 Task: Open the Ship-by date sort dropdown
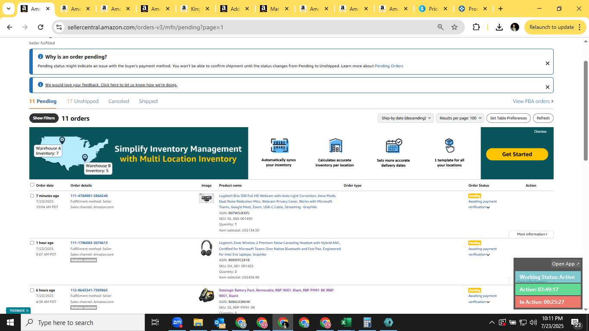tap(406, 118)
